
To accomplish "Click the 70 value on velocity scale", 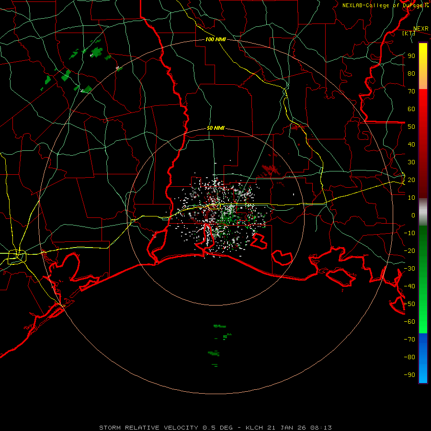I will [x=411, y=91].
